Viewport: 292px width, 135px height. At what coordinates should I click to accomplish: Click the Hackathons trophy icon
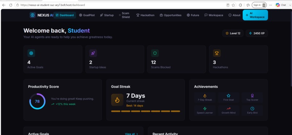(x=217, y=53)
